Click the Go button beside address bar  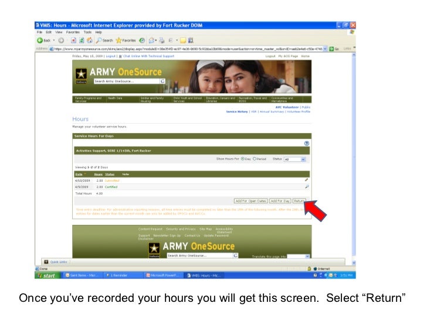point(334,49)
